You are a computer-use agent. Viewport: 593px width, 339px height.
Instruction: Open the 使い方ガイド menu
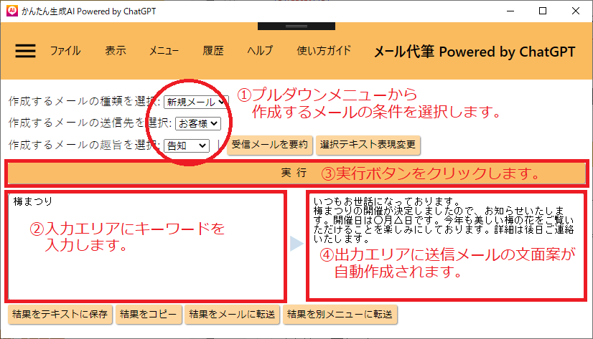324,51
